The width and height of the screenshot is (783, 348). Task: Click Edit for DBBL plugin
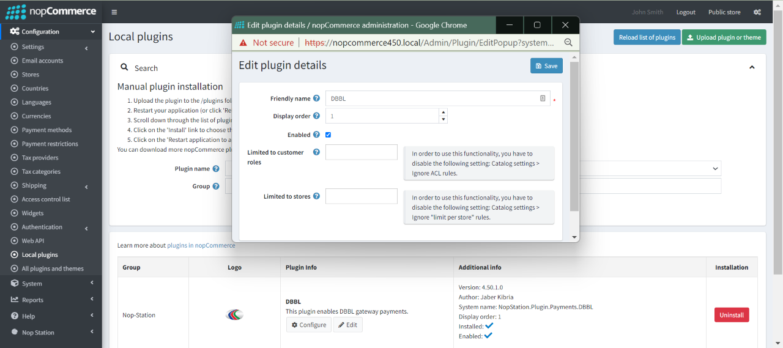pyautogui.click(x=347, y=325)
